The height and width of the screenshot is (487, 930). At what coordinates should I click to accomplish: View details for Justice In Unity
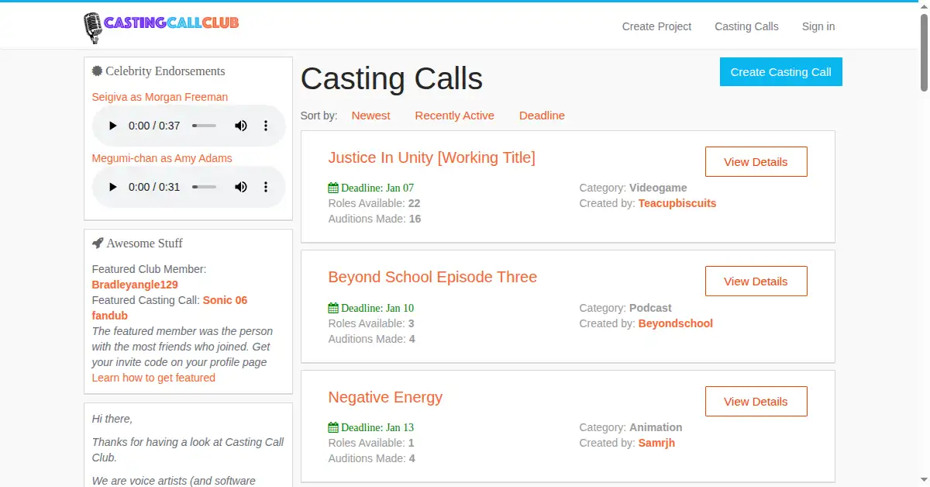pyautogui.click(x=756, y=162)
